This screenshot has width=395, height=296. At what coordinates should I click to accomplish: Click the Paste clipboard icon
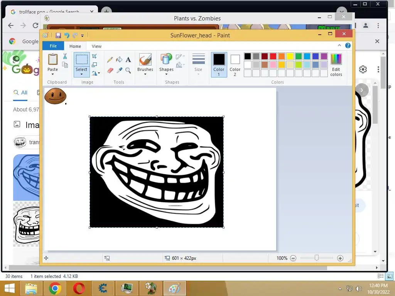[52, 59]
